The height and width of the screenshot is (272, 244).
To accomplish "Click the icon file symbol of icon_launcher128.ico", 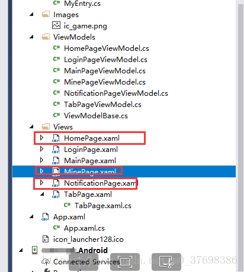I will [x=46, y=239].
